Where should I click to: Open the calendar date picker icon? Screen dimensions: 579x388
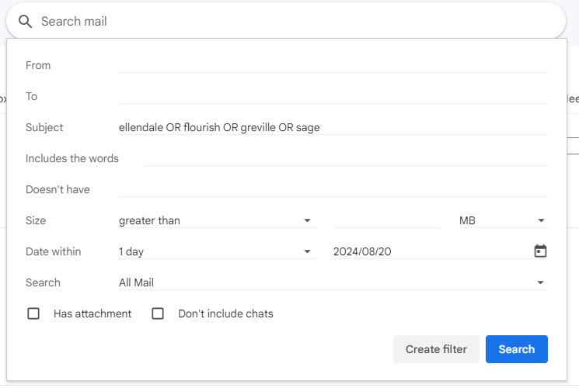(540, 251)
